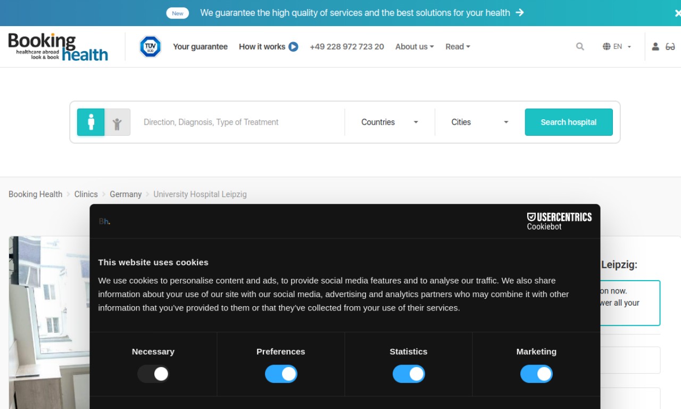The height and width of the screenshot is (409, 681).
Task: Click the hospital room photo thumbnail
Action: [49, 322]
